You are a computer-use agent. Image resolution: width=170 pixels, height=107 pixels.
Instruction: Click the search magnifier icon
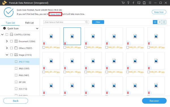(x=86, y=22)
